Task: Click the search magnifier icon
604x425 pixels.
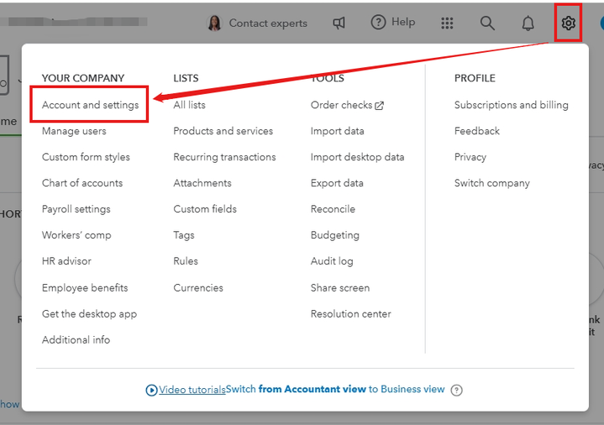Action: click(x=487, y=23)
